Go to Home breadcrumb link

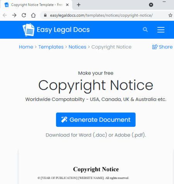pos(26,47)
